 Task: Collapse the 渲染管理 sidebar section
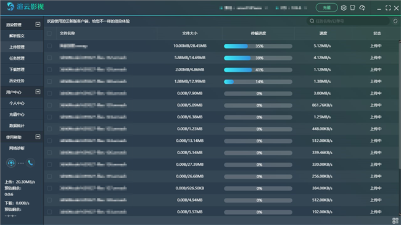(x=38, y=24)
